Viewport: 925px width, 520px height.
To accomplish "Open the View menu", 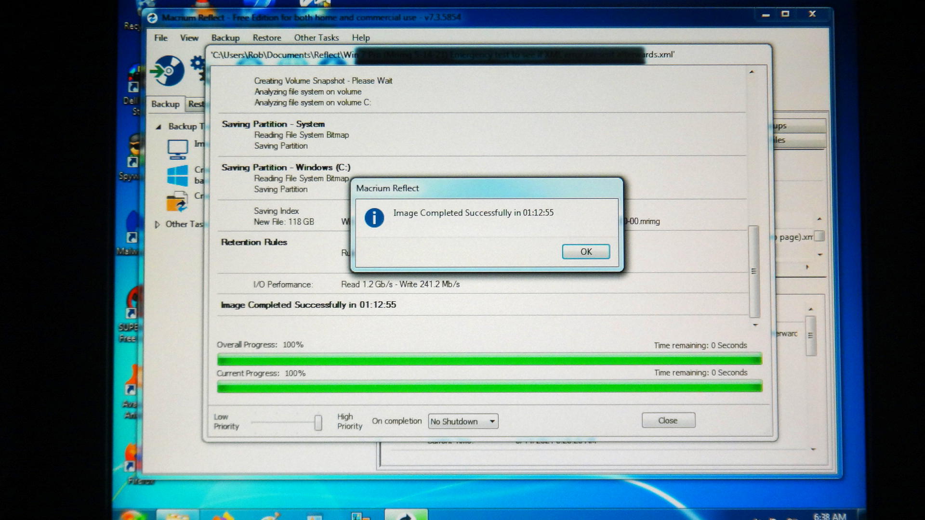I will coord(189,38).
